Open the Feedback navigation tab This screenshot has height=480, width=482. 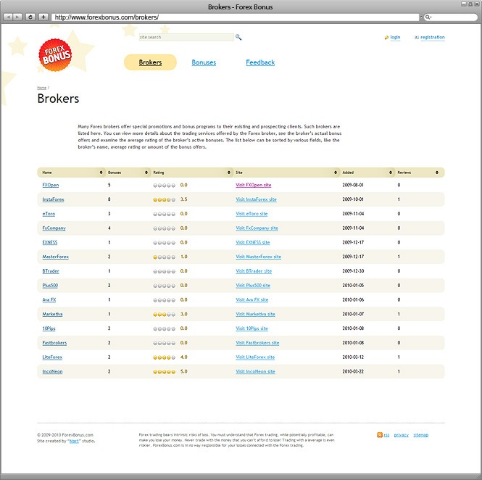pos(260,62)
